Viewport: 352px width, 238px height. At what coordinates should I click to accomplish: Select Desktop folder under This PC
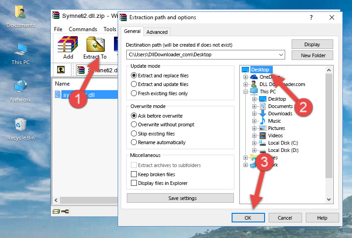click(277, 99)
